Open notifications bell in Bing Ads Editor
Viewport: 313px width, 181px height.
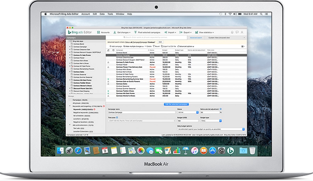click(x=232, y=32)
